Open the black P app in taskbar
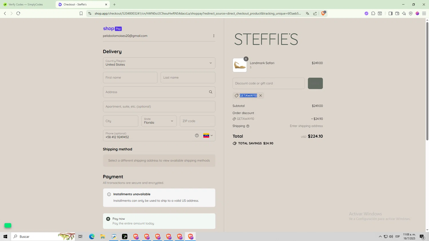 pos(125,236)
